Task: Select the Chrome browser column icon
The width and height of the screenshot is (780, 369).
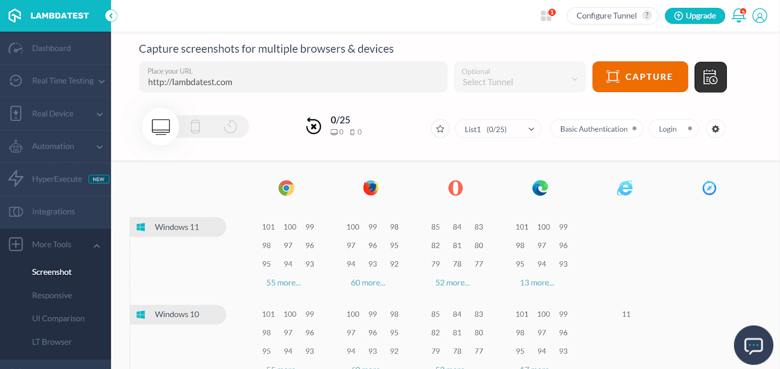Action: pyautogui.click(x=286, y=188)
